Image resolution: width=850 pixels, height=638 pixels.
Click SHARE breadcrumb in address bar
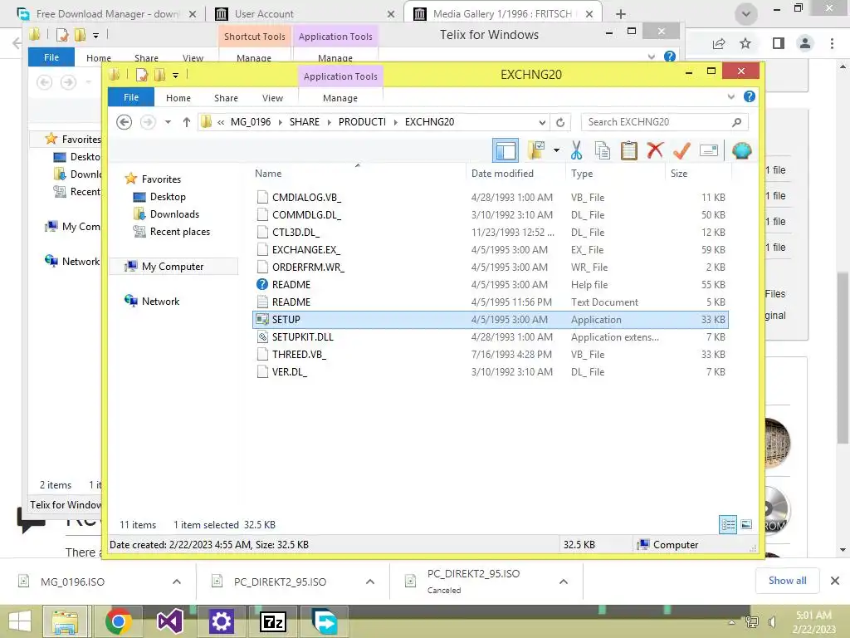point(304,122)
